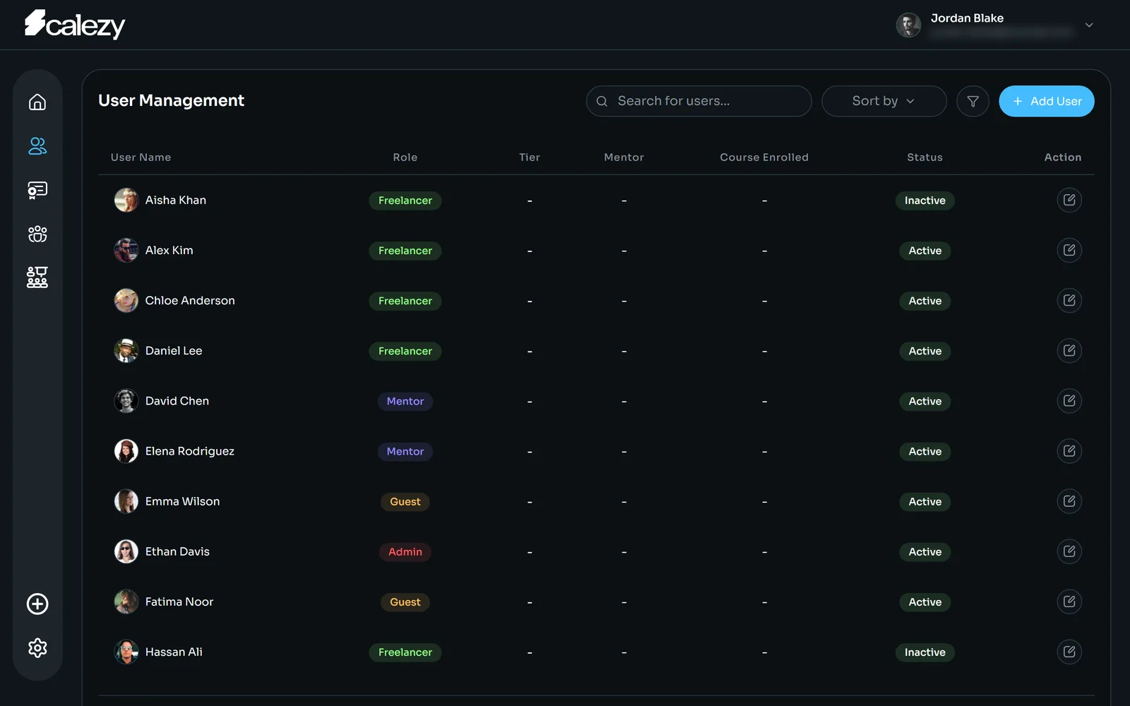
Task: Click David Chen's Mentor role badge
Action: (x=405, y=401)
